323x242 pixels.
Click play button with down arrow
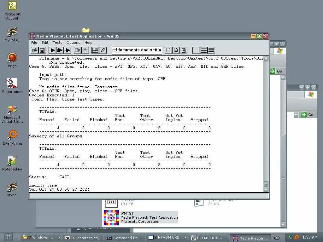(60, 50)
